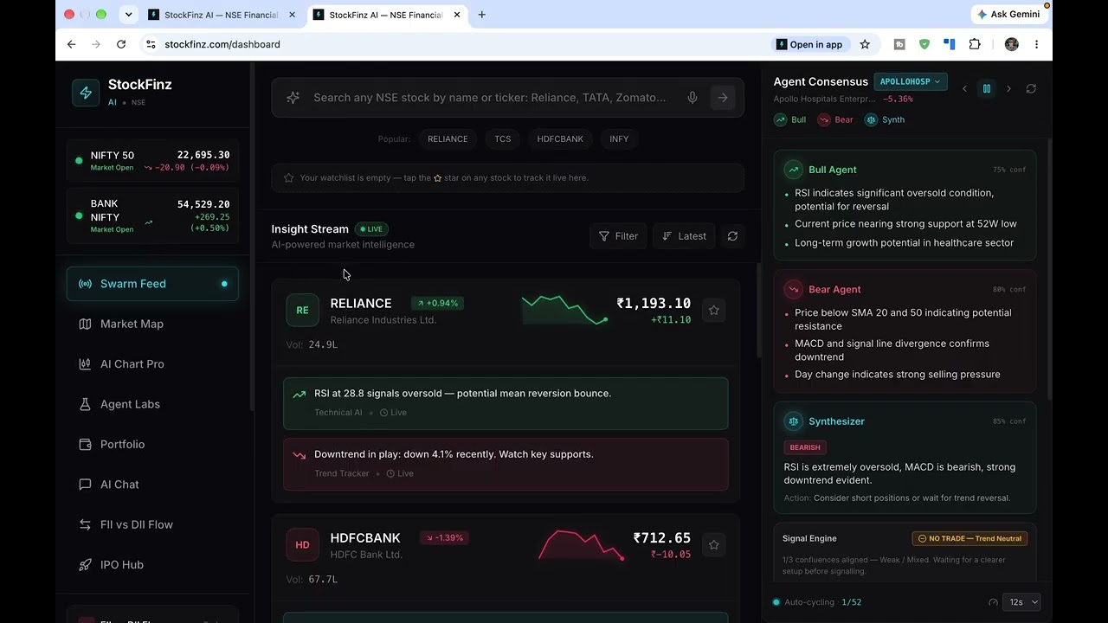The height and width of the screenshot is (623, 1108).
Task: Open Market Map in sidebar
Action: pos(152,324)
